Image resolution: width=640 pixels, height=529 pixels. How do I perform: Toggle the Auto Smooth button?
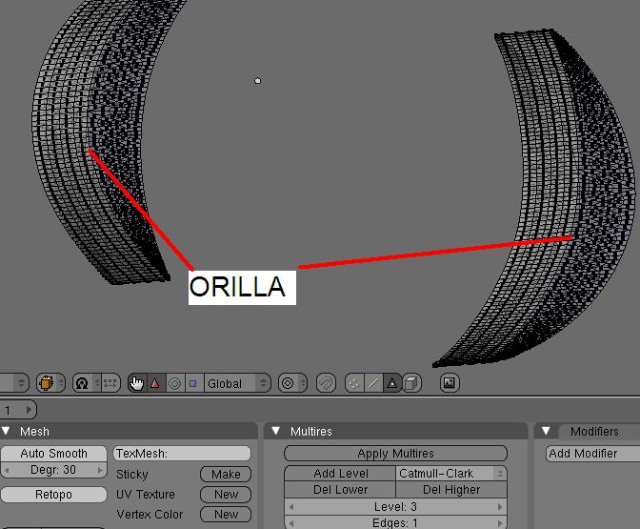[x=53, y=454]
